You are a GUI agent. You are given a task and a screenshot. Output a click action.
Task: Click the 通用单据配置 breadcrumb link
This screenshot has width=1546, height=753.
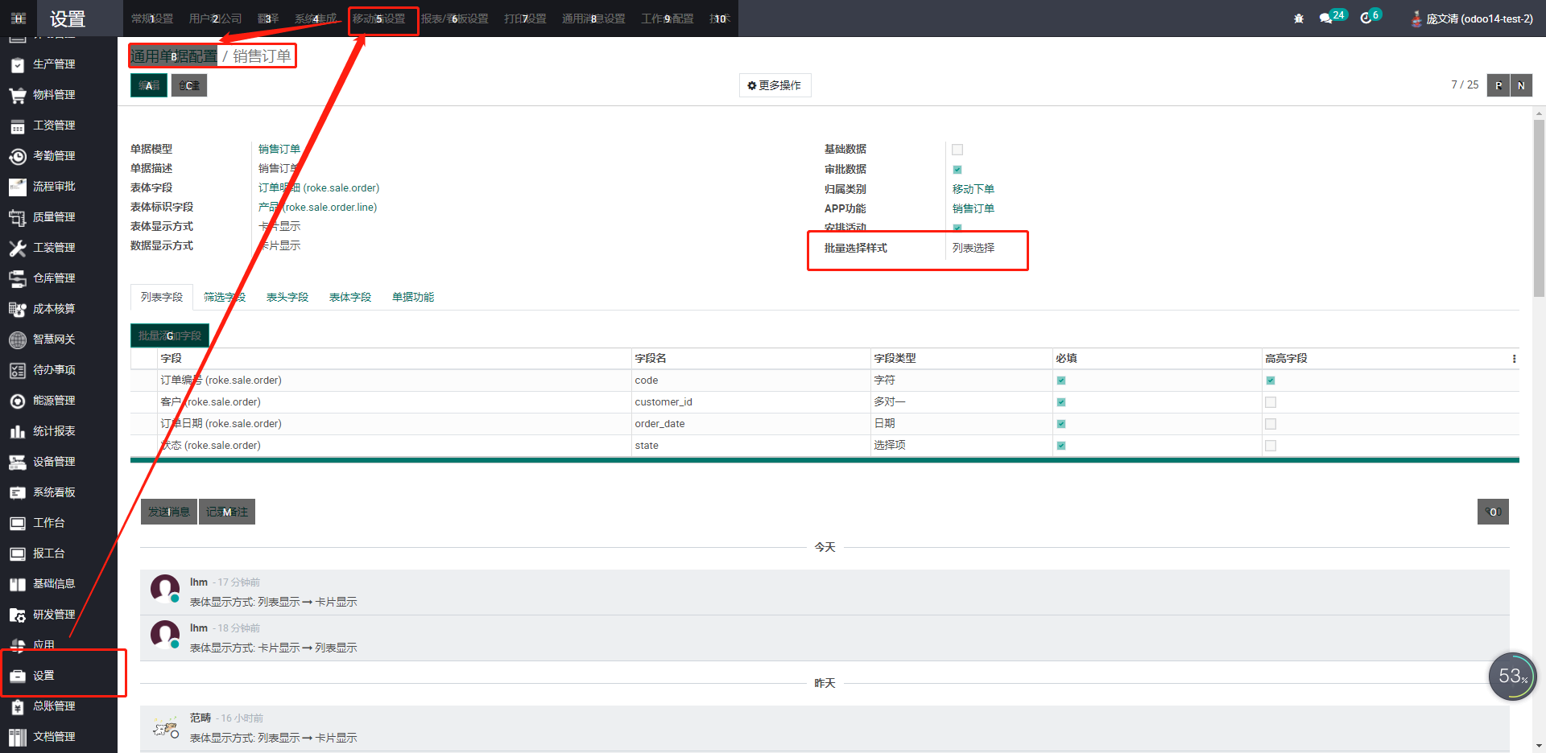(173, 56)
